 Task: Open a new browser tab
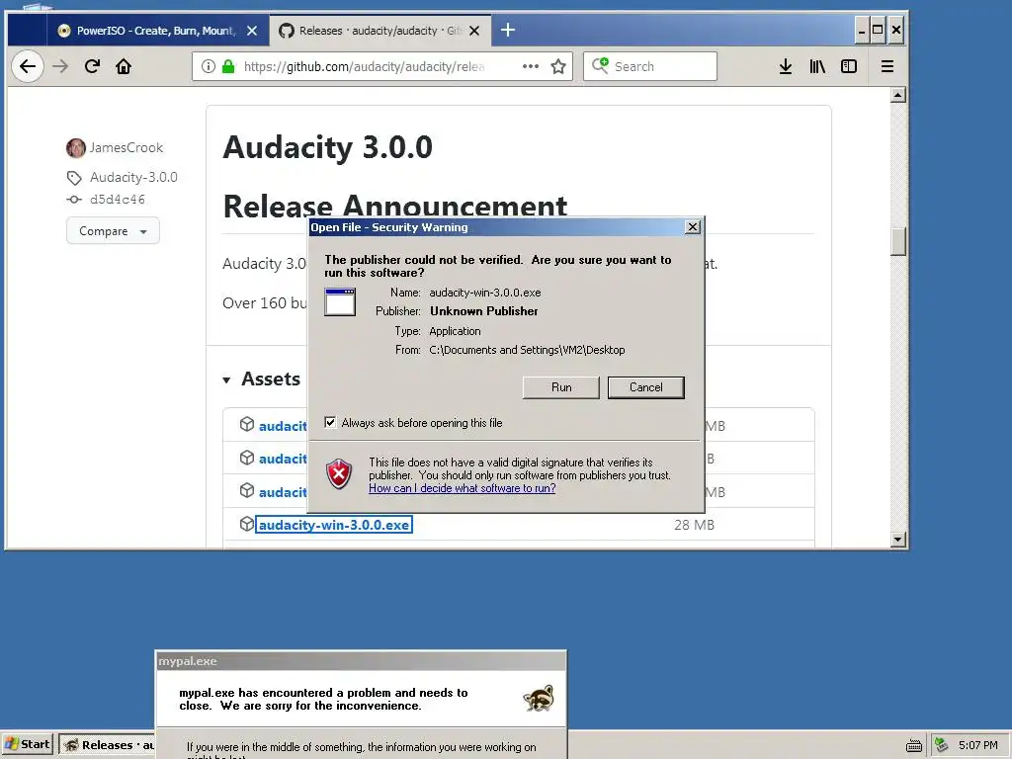[x=508, y=30]
